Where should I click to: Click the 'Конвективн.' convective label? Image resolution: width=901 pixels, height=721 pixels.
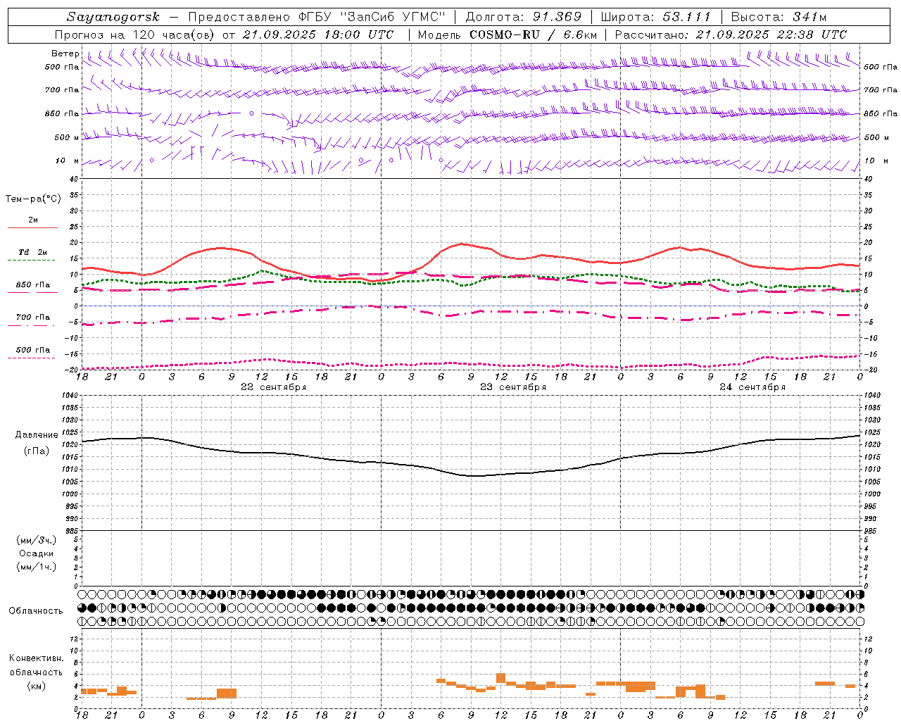point(37,658)
